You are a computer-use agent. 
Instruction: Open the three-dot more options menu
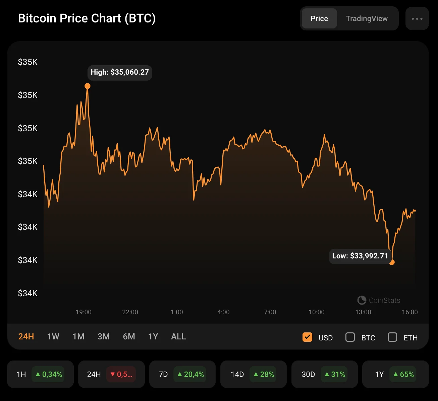[417, 19]
